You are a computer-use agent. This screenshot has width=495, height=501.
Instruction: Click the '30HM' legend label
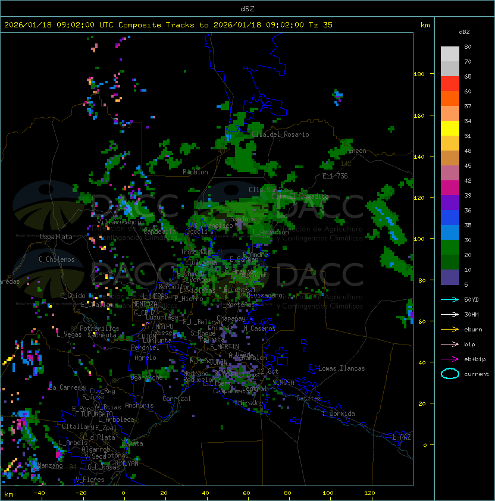[471, 314]
